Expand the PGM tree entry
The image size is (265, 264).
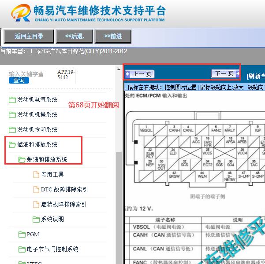tap(33, 235)
